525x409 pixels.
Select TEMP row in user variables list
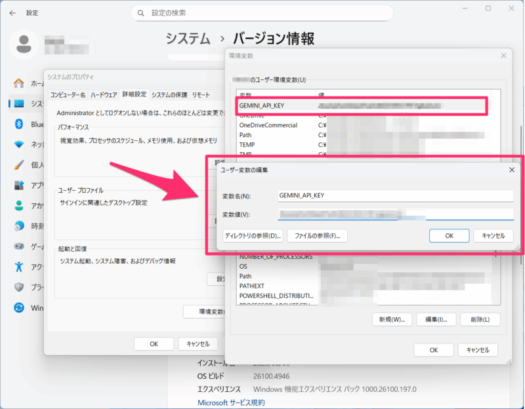tap(364, 144)
